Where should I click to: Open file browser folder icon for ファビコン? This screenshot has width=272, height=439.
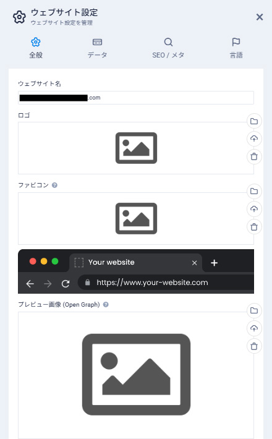click(254, 191)
